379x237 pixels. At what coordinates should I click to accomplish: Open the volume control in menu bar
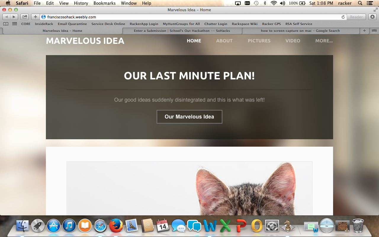[282, 3]
